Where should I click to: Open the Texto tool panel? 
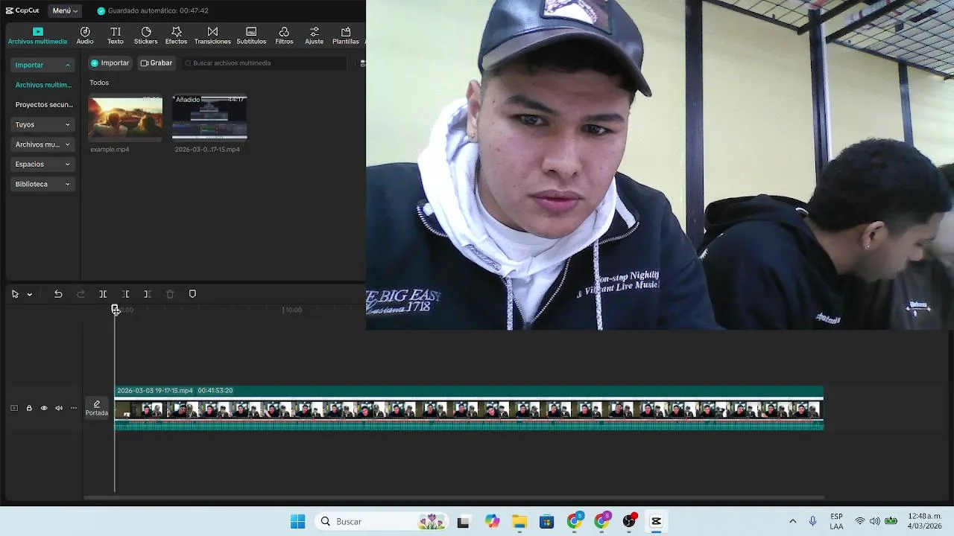[116, 35]
